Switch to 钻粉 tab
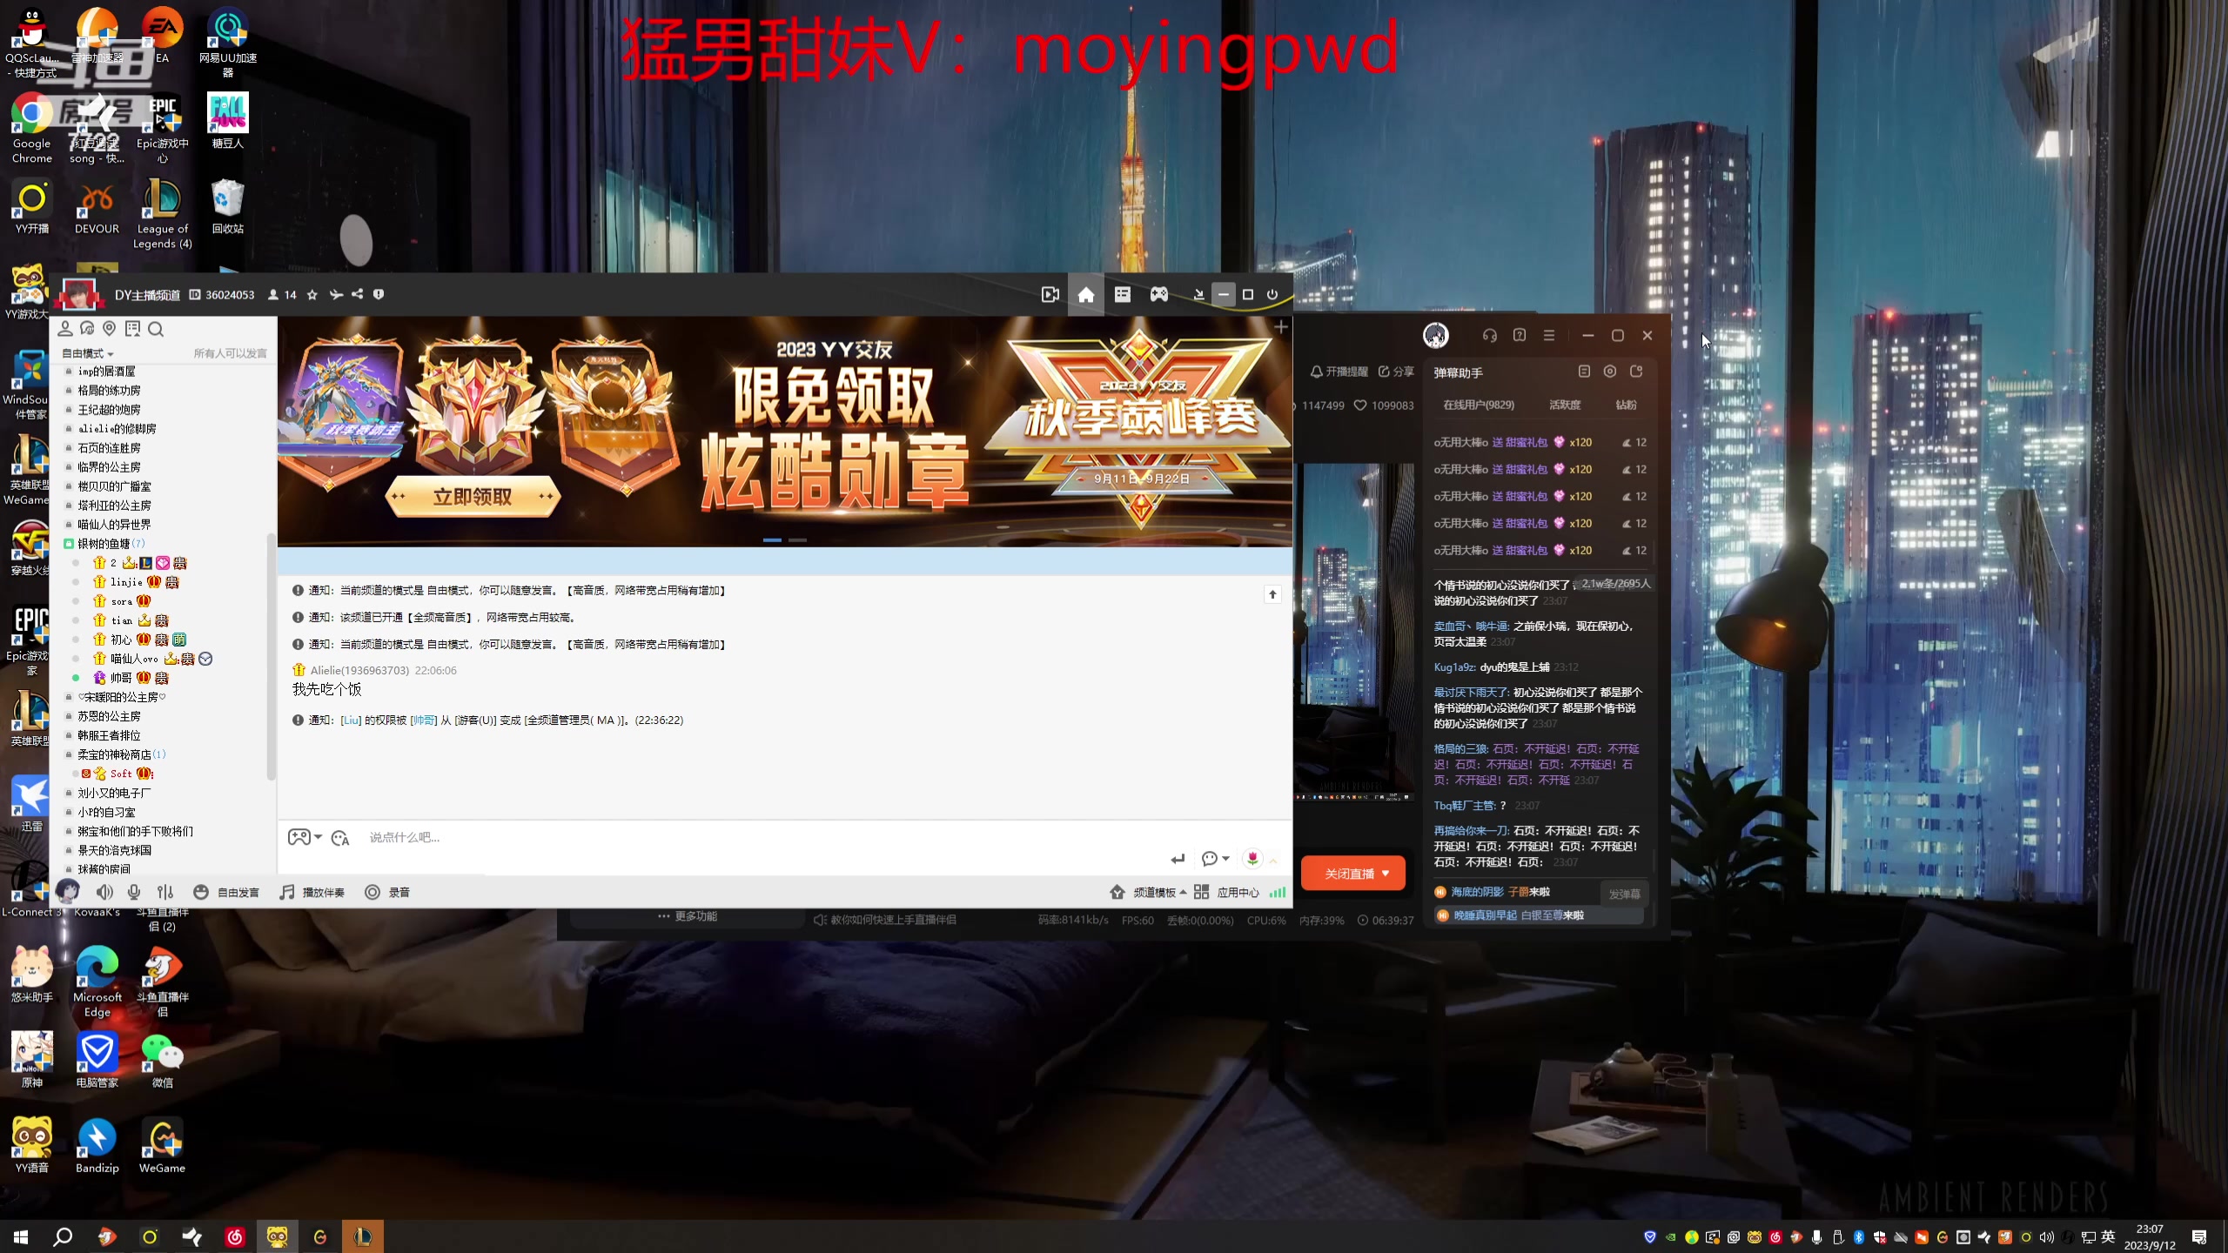 pyautogui.click(x=1626, y=405)
